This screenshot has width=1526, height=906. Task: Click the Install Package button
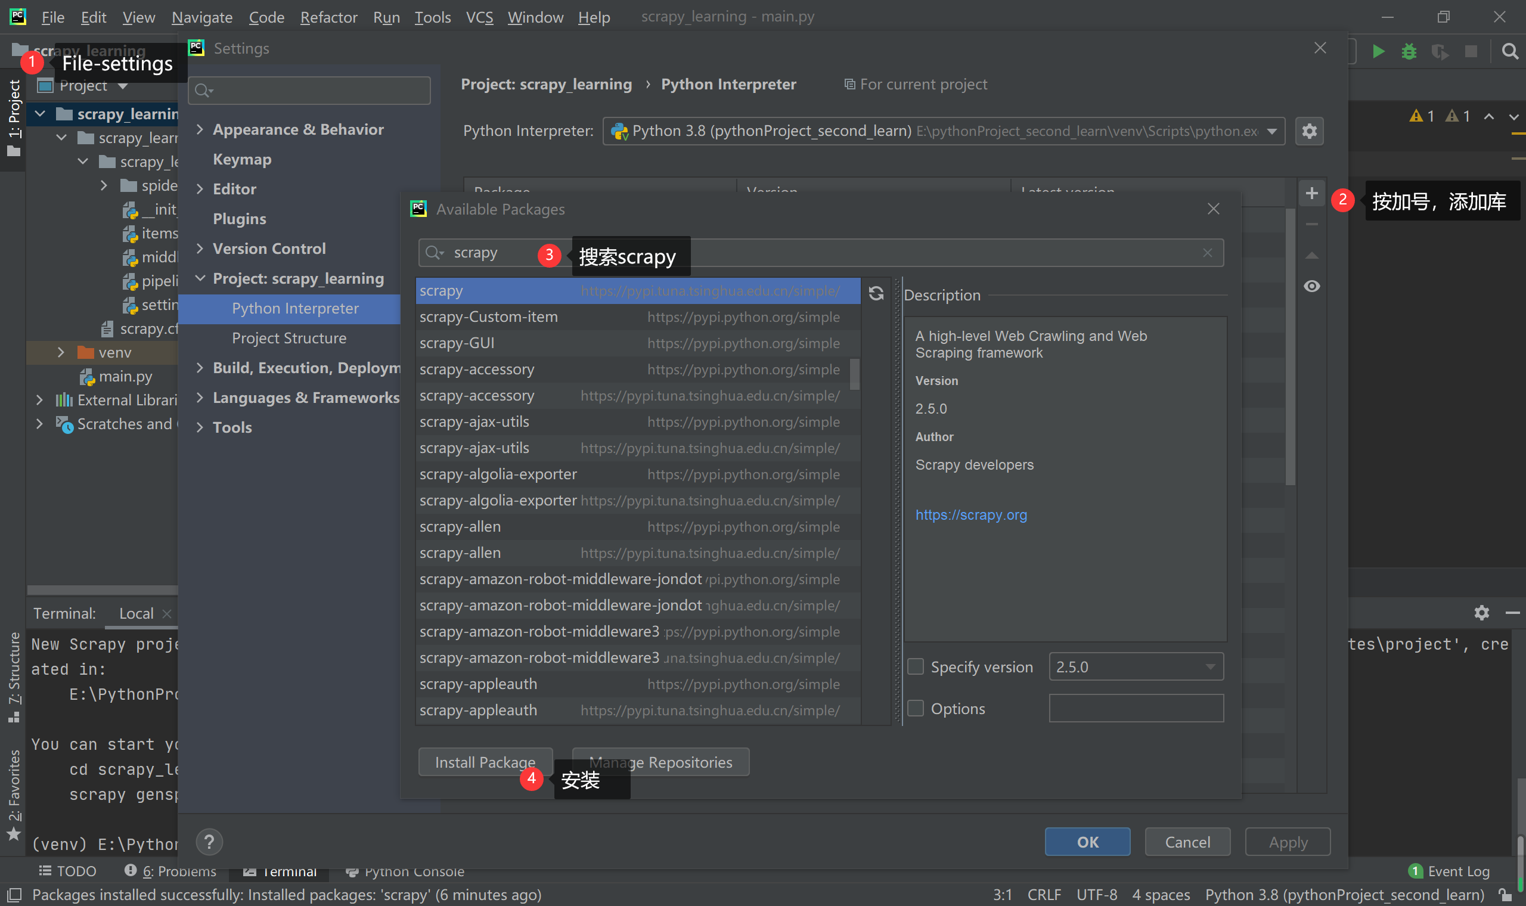pyautogui.click(x=485, y=762)
